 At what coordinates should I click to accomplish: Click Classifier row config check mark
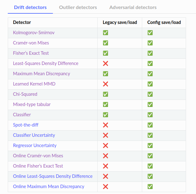(x=150, y=115)
